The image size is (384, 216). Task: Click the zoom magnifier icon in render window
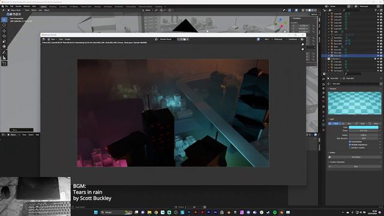(302, 44)
